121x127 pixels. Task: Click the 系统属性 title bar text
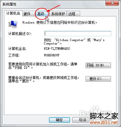pos(9,4)
